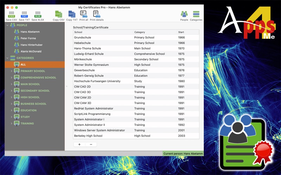
Task: Add a new certificate with plus button
Action: point(79,145)
